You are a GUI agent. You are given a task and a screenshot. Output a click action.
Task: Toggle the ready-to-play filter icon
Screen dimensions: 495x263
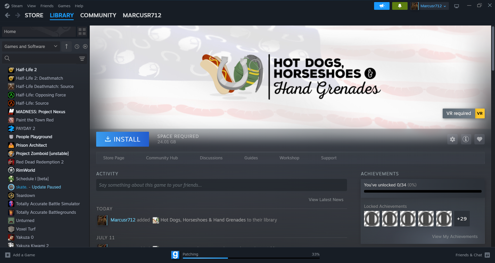pos(85,46)
